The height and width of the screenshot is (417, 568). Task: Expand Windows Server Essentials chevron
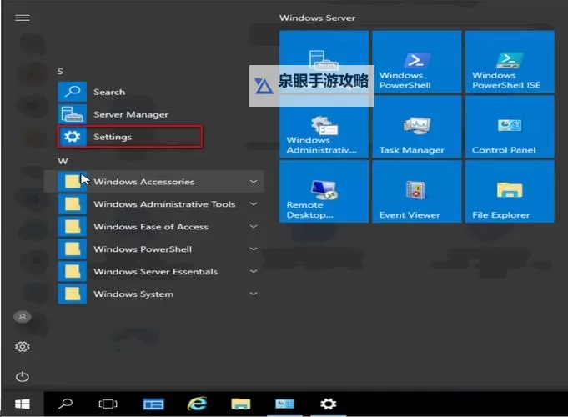[x=254, y=271]
